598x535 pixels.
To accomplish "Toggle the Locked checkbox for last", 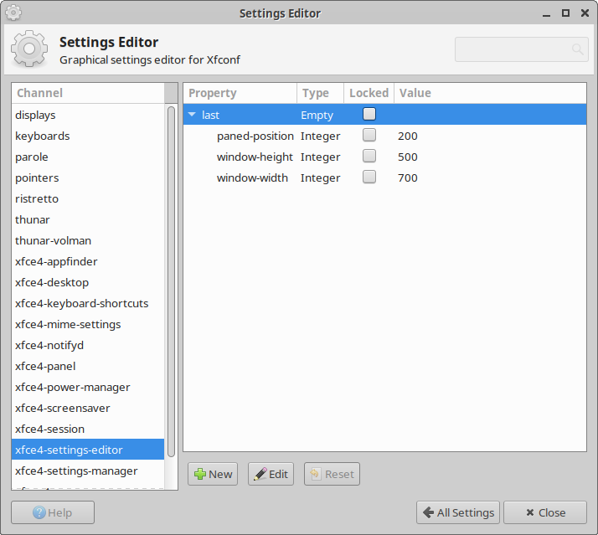I will pos(369,115).
